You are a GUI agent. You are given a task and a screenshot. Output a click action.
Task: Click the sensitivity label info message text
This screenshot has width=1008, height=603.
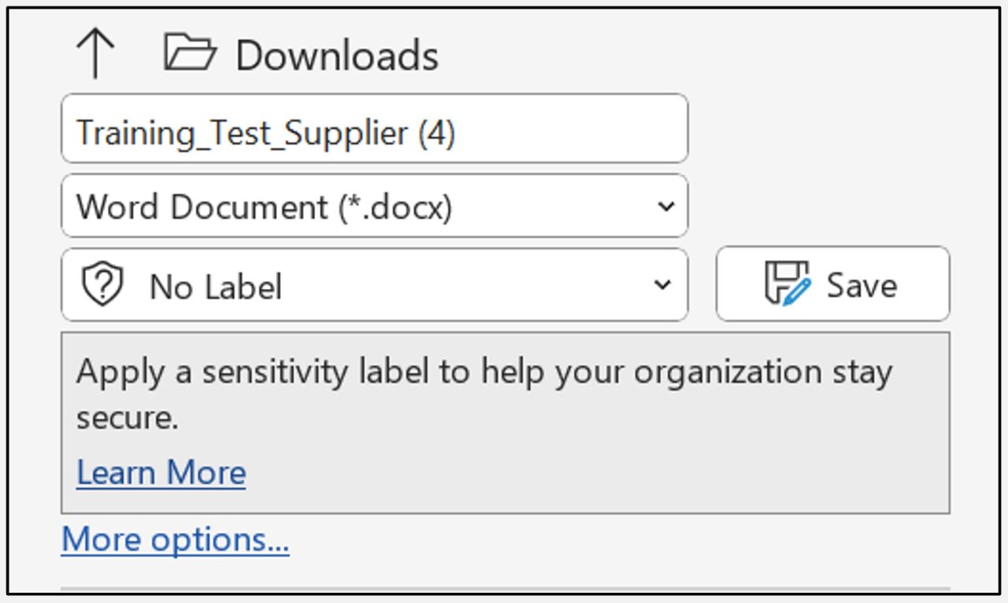[484, 372]
